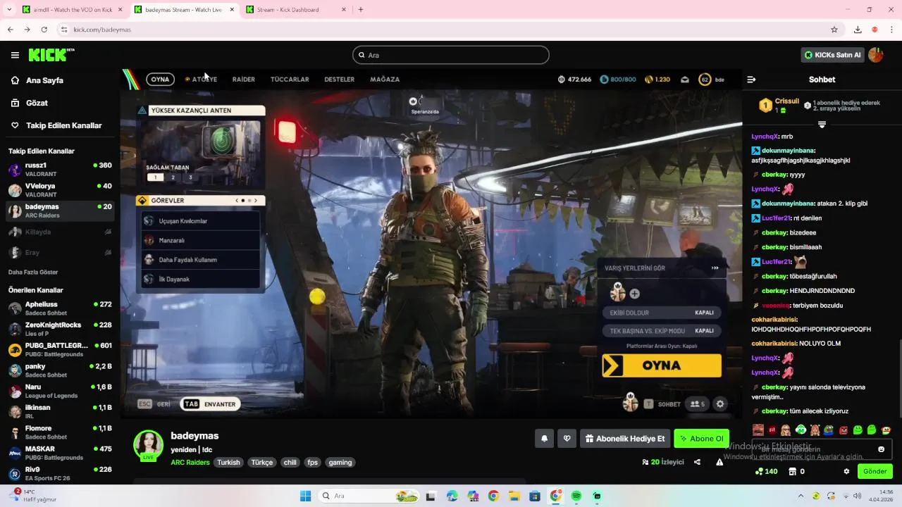
Task: Unfollow with the broken heart icon
Action: (x=567, y=439)
